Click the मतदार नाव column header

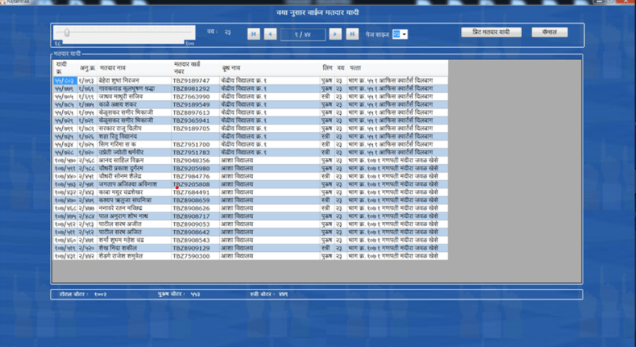click(113, 68)
